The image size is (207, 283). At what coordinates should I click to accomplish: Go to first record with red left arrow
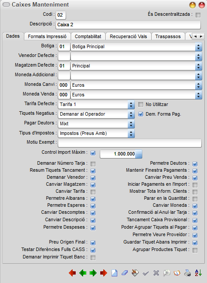[x=72, y=273]
